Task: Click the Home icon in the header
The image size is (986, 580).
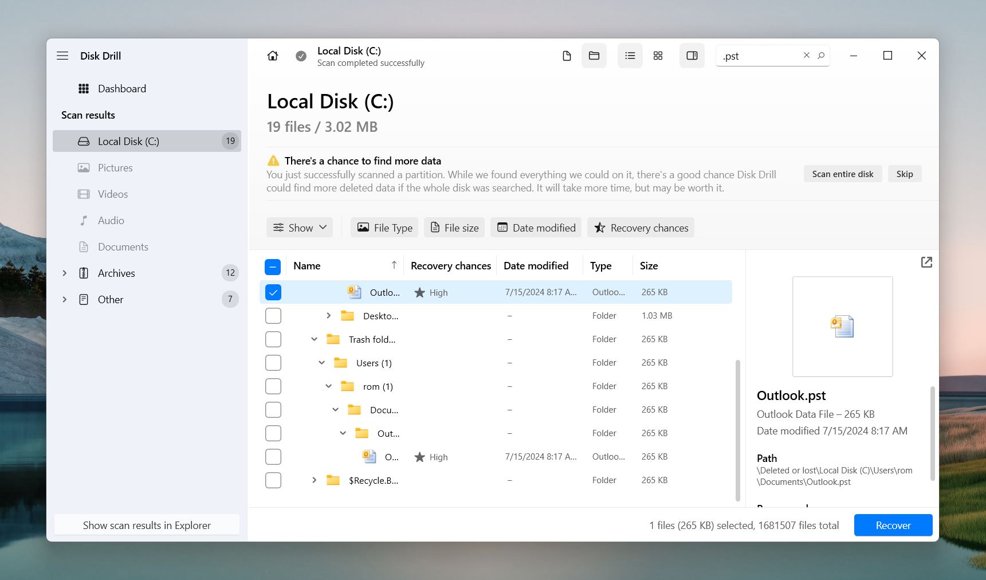Action: point(273,56)
